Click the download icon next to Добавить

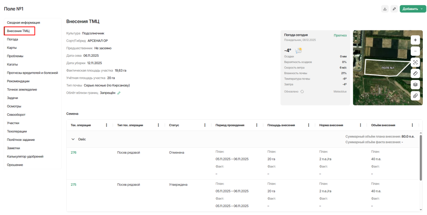point(385,9)
